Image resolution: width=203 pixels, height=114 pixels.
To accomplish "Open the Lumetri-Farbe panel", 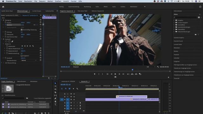I will 178,44.
